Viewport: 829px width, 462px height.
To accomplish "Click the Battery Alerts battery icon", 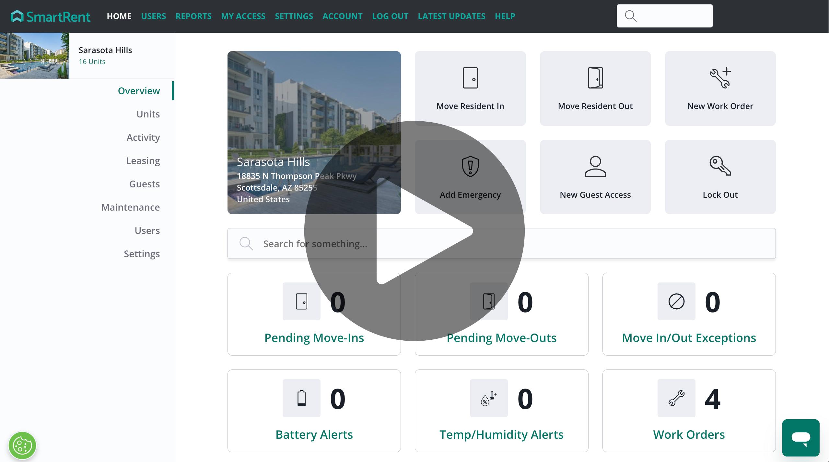I will (301, 398).
